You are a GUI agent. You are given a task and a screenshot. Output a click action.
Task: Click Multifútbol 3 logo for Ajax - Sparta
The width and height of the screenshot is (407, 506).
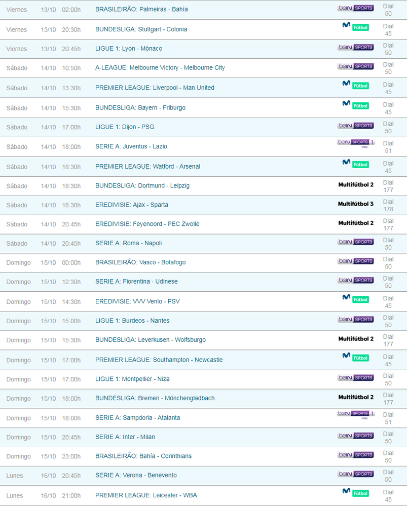click(x=356, y=204)
